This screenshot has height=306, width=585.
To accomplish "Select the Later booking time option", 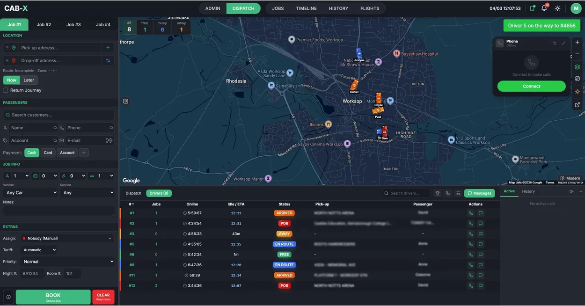I will click(29, 80).
